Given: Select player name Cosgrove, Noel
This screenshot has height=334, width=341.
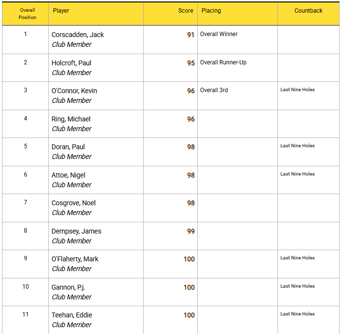Looking at the screenshot, I should pyautogui.click(x=73, y=203).
